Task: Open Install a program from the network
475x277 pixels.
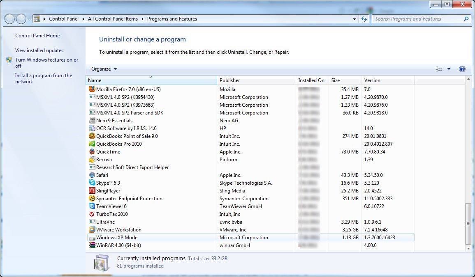Action: (44, 79)
